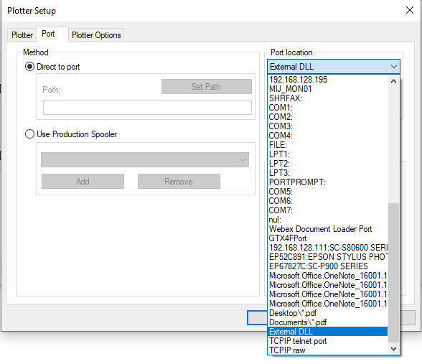The image size is (422, 364).
Task: Open the Production Spooler dropdown
Action: (x=145, y=159)
